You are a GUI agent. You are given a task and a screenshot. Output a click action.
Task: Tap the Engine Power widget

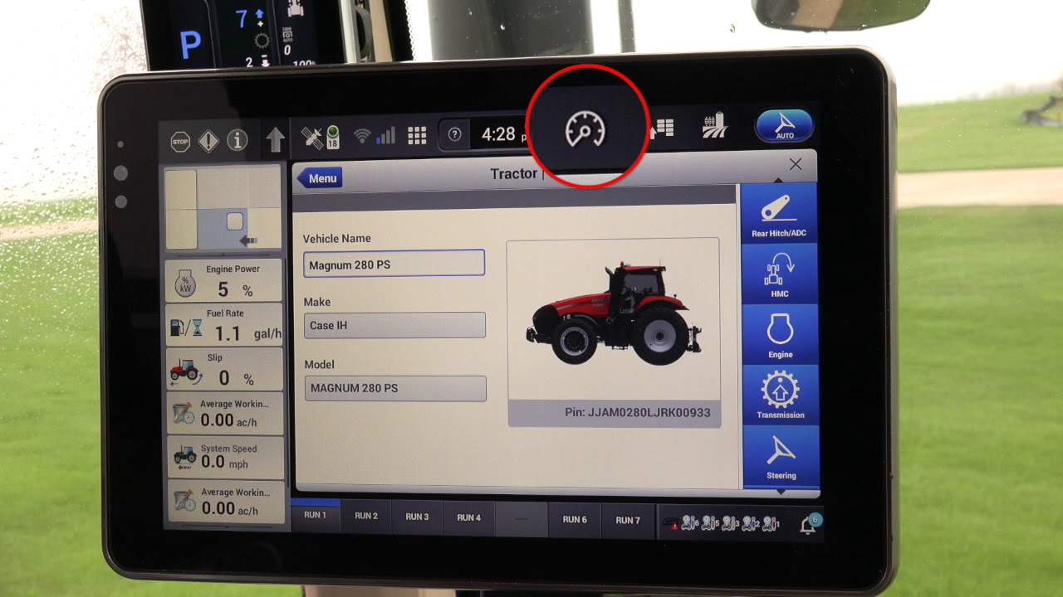224,280
